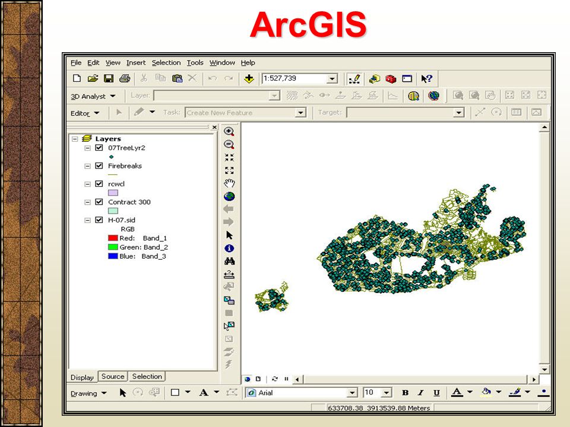The height and width of the screenshot is (427, 570).
Task: Switch to the Source tab
Action: pyautogui.click(x=113, y=377)
